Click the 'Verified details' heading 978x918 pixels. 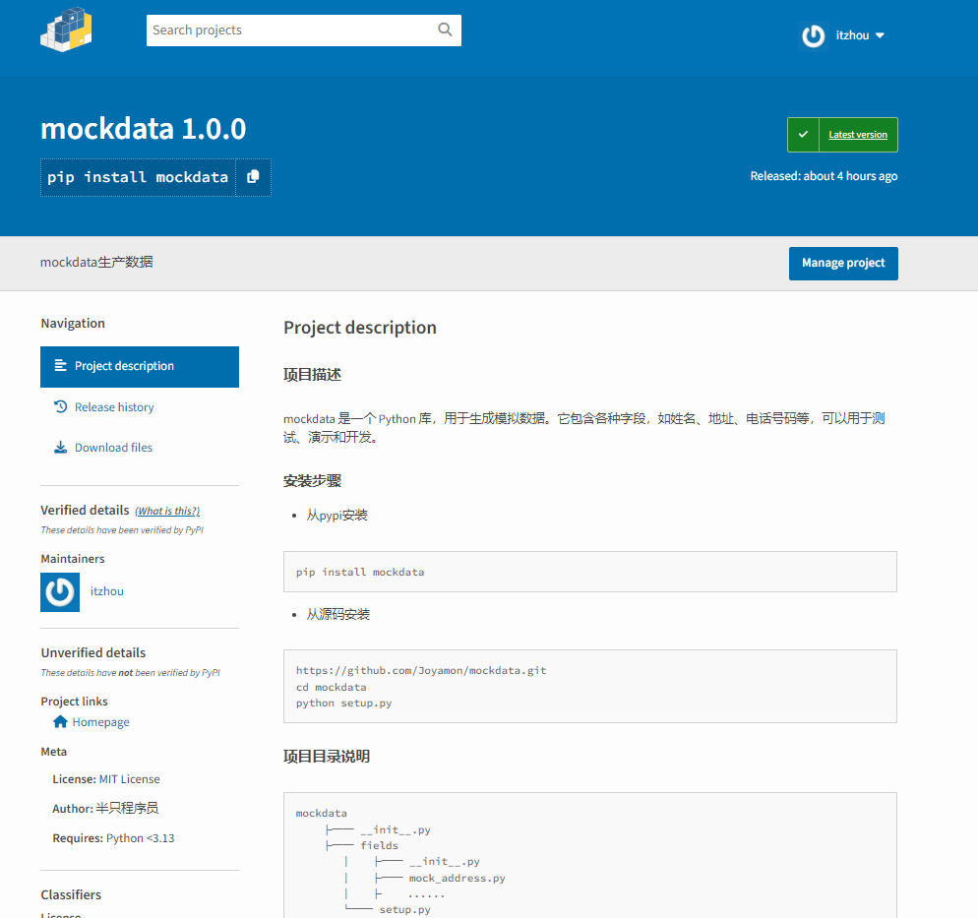[85, 510]
